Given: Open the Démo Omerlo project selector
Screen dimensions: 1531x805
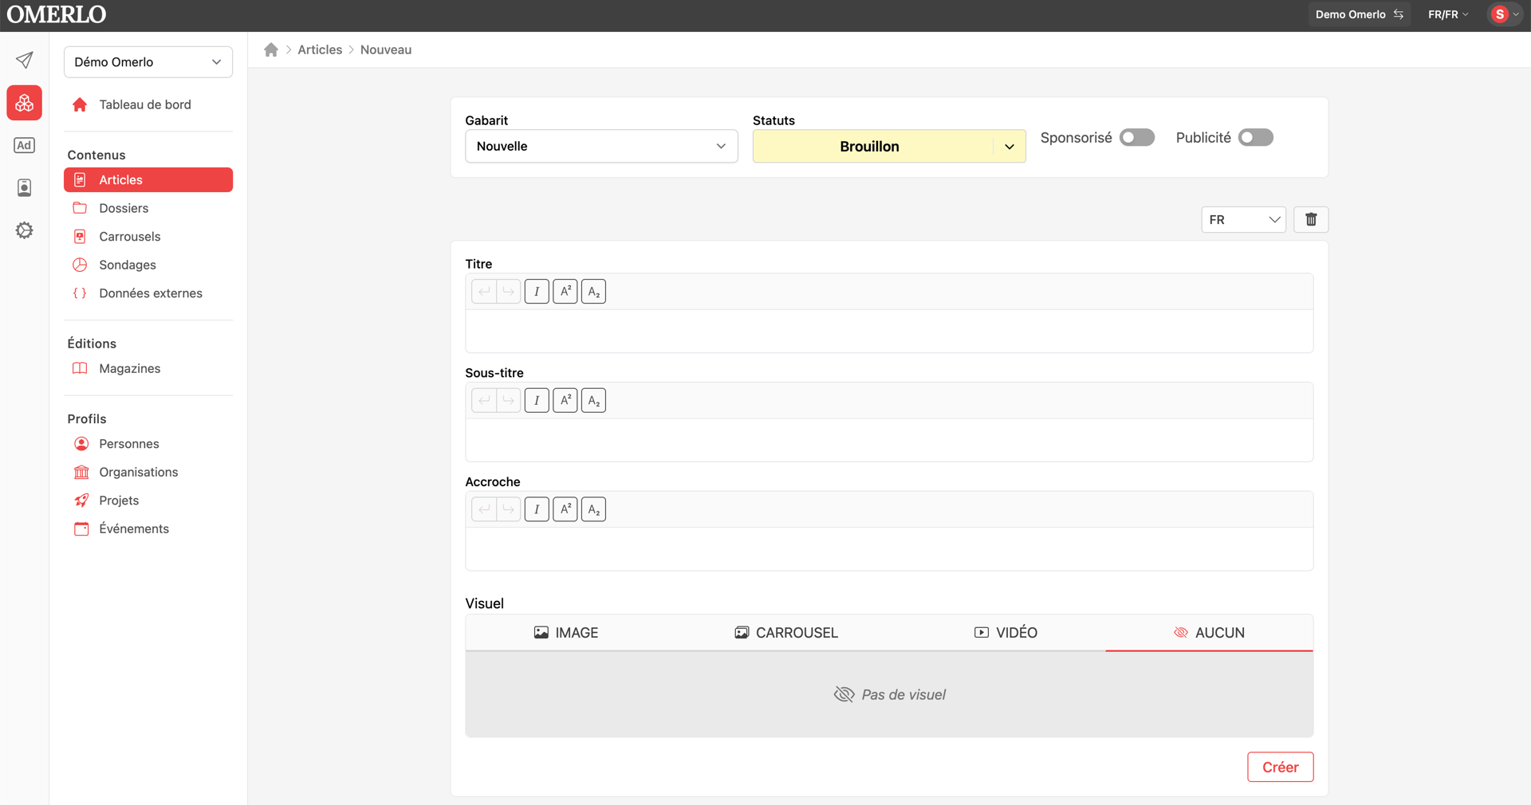Looking at the screenshot, I should pos(148,62).
